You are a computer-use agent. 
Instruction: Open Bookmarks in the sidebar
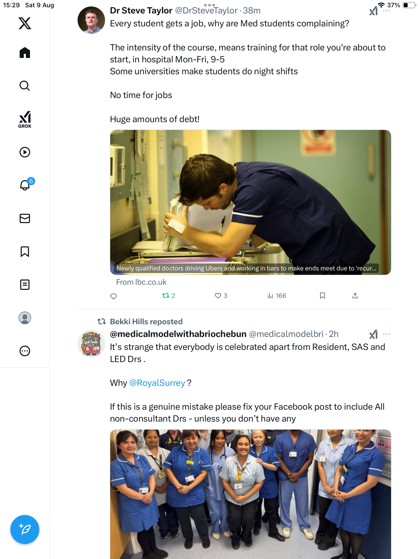click(25, 252)
